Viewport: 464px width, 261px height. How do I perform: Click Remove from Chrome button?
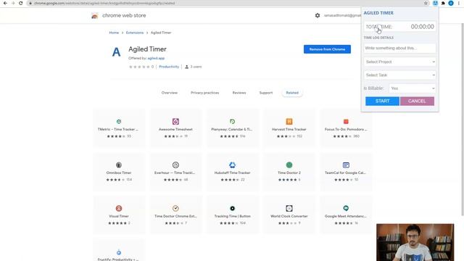(327, 49)
